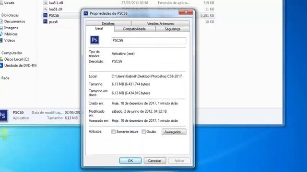Select Bibliotecas in Explorer sidebar
Viewport: 307px width, 172px height.
pyautogui.click(x=10, y=15)
